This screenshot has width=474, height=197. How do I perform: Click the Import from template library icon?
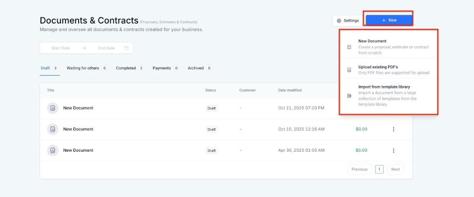click(x=349, y=96)
